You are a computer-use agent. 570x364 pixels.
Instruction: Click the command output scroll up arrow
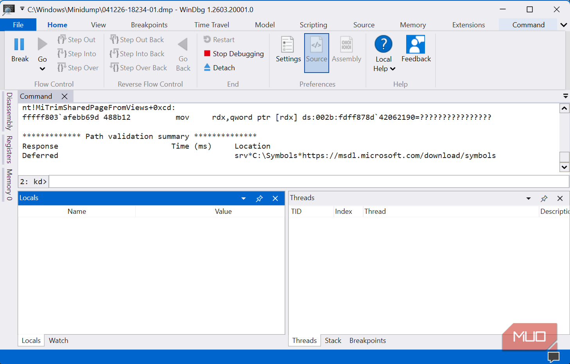click(x=564, y=108)
